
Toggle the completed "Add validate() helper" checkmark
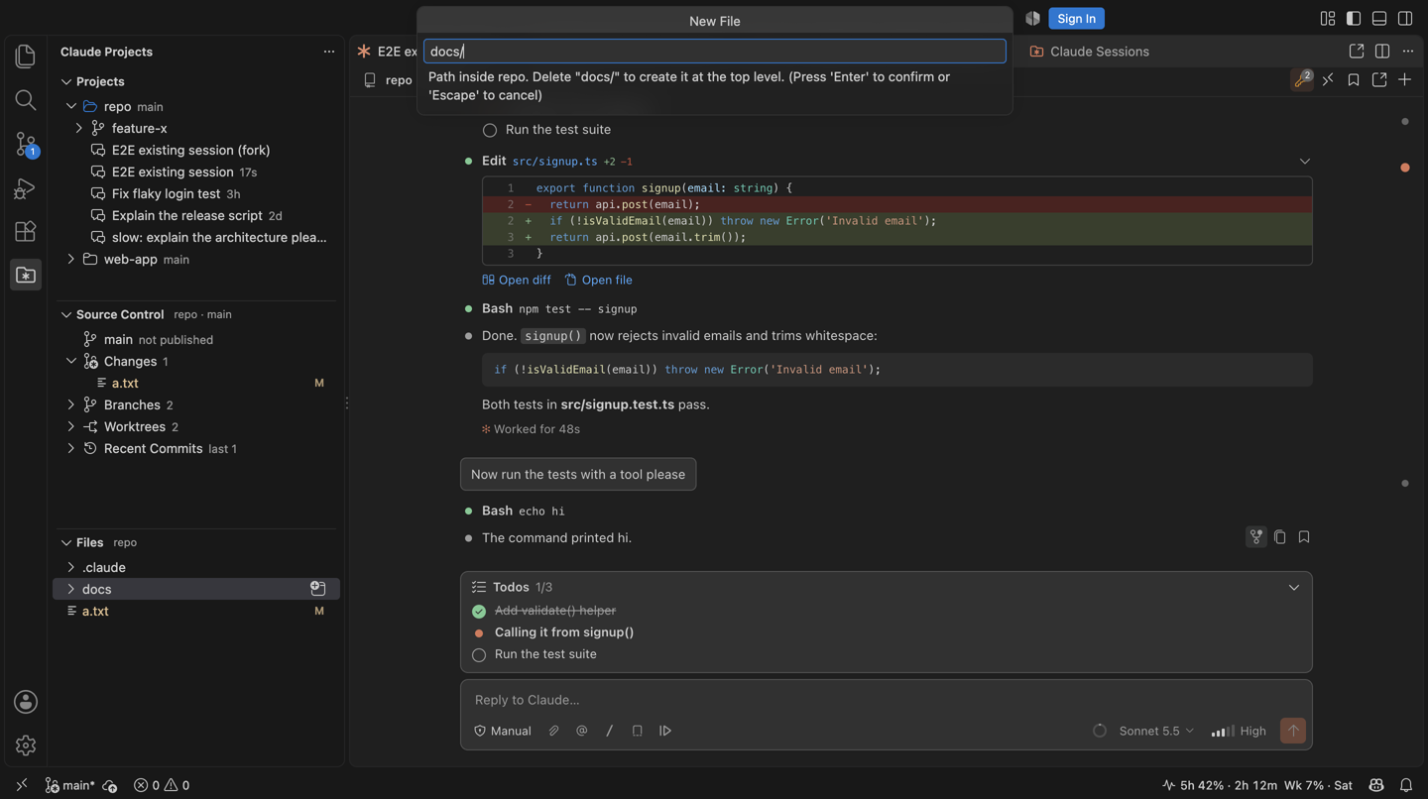tap(479, 612)
